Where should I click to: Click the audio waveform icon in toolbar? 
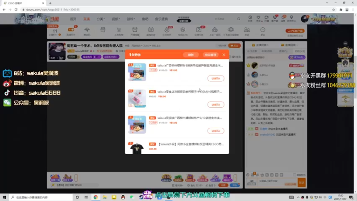pos(87,29)
